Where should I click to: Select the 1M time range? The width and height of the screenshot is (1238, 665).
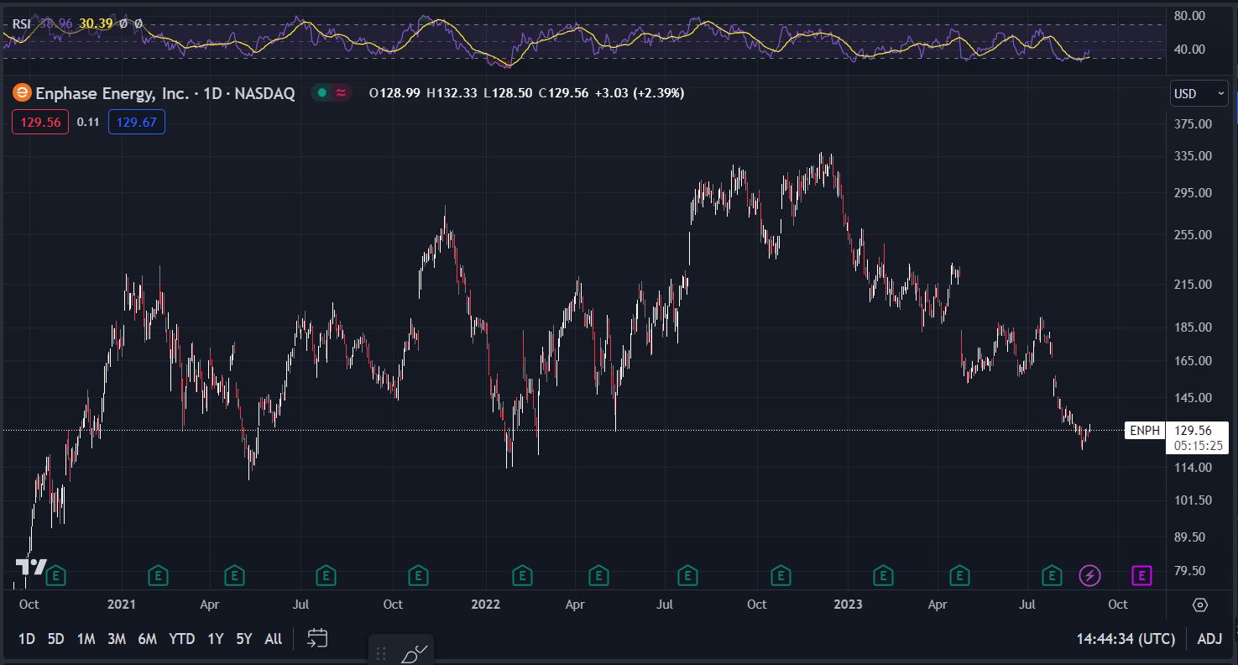86,639
